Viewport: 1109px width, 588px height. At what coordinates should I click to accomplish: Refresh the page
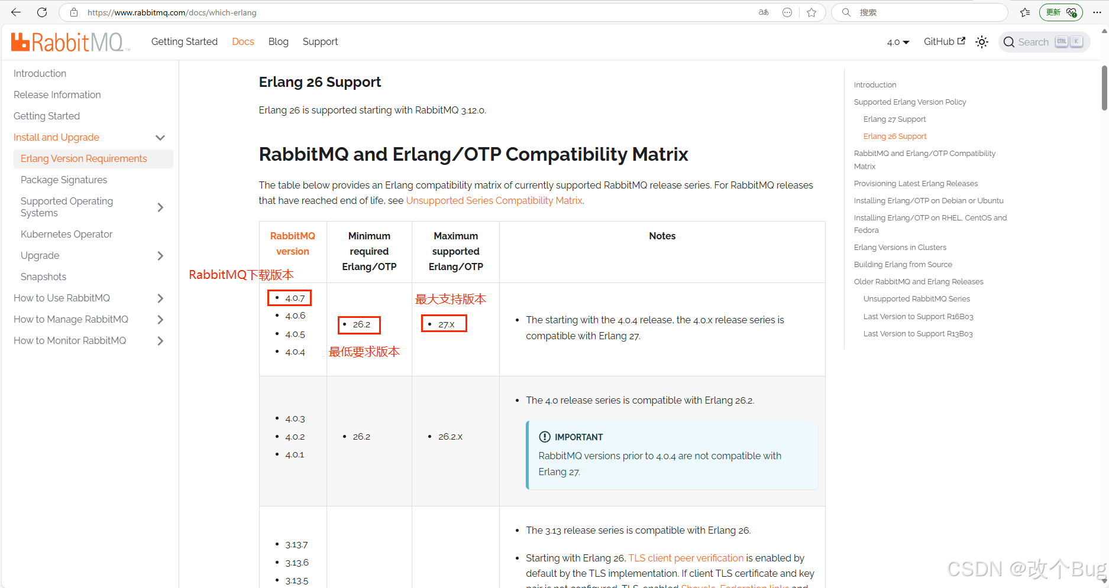pyautogui.click(x=41, y=12)
